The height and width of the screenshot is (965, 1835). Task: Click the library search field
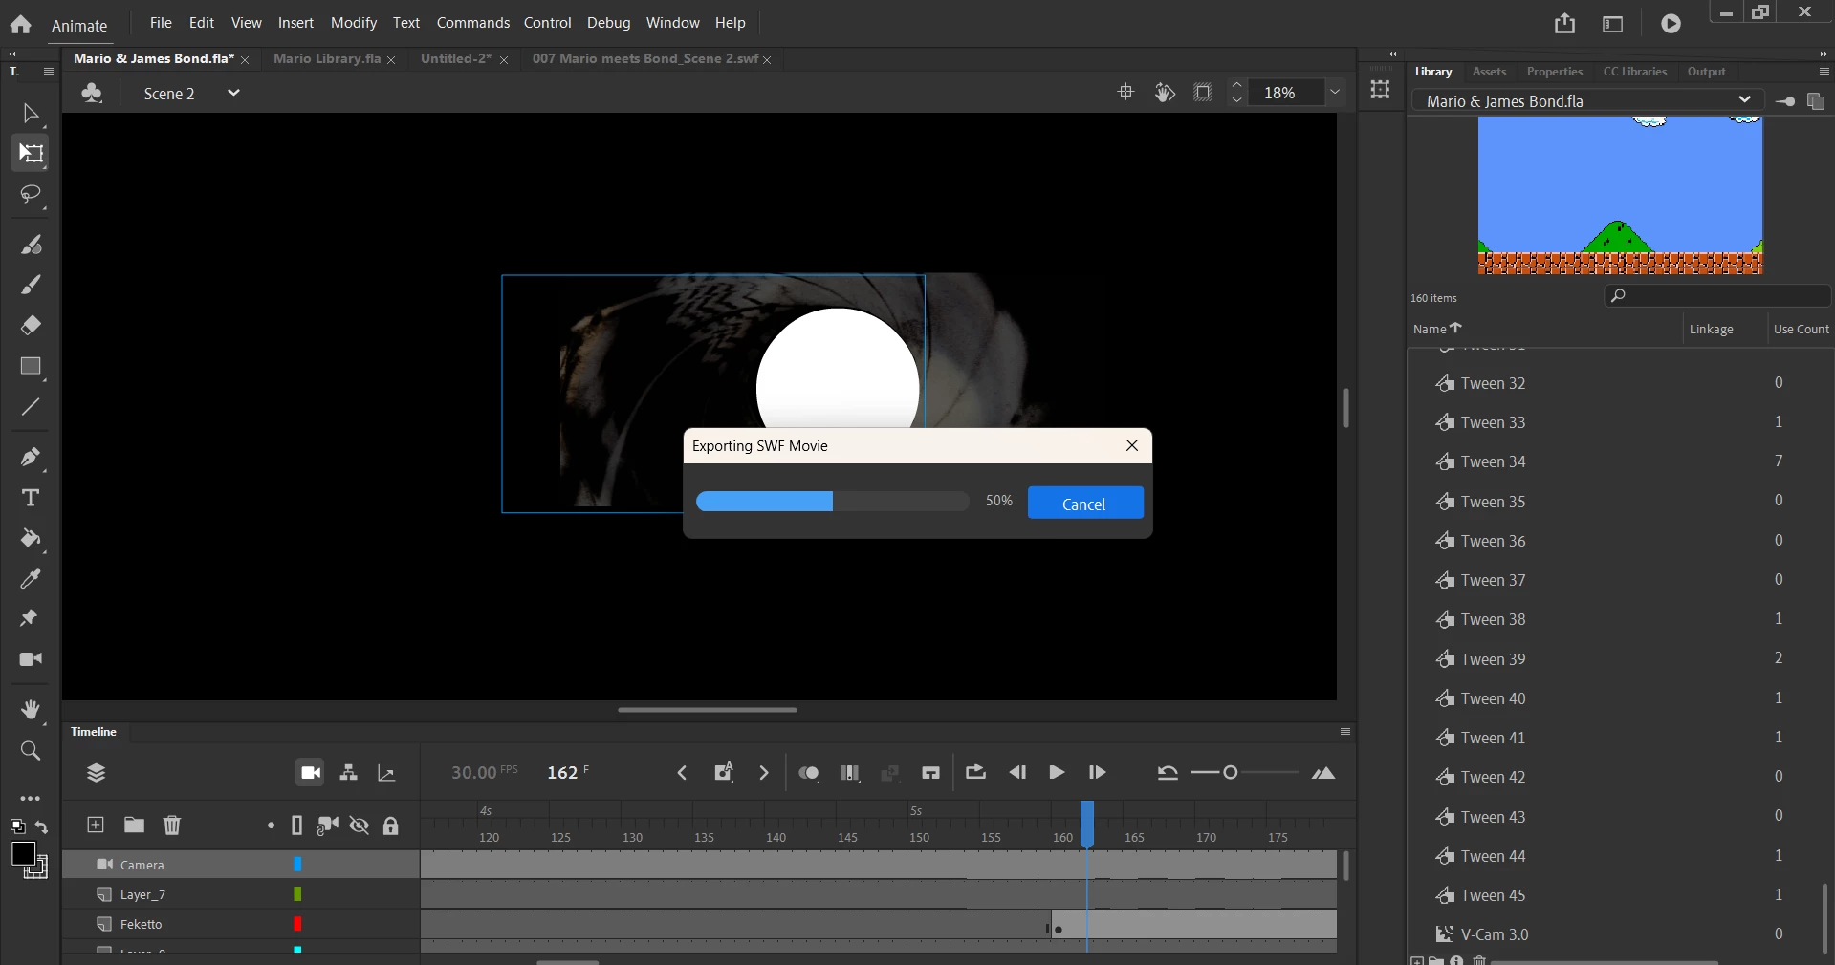click(x=1721, y=296)
